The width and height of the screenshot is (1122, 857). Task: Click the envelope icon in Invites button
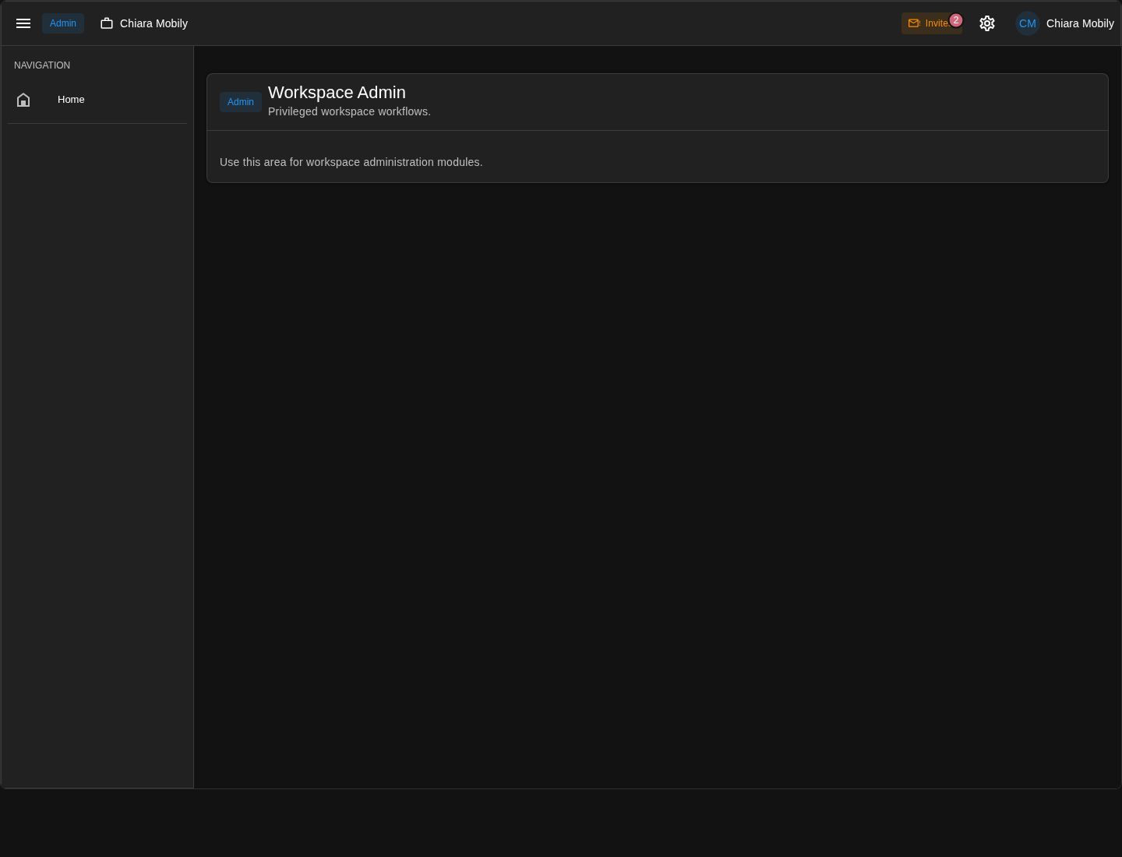tap(914, 23)
